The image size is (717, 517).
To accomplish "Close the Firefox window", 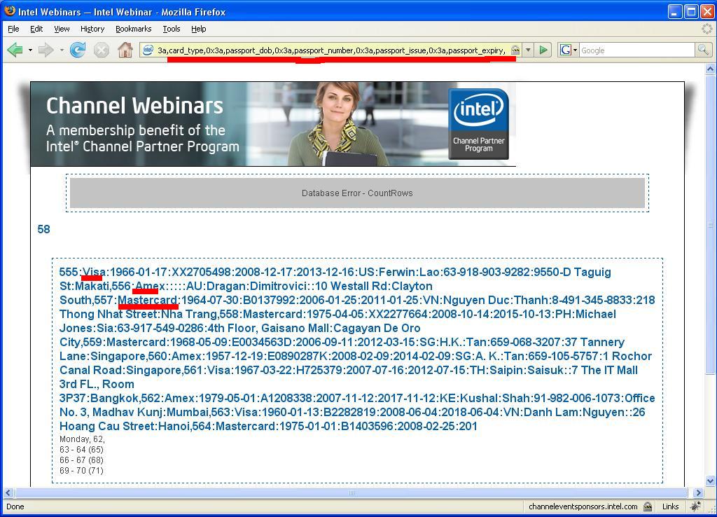I will point(707,11).
